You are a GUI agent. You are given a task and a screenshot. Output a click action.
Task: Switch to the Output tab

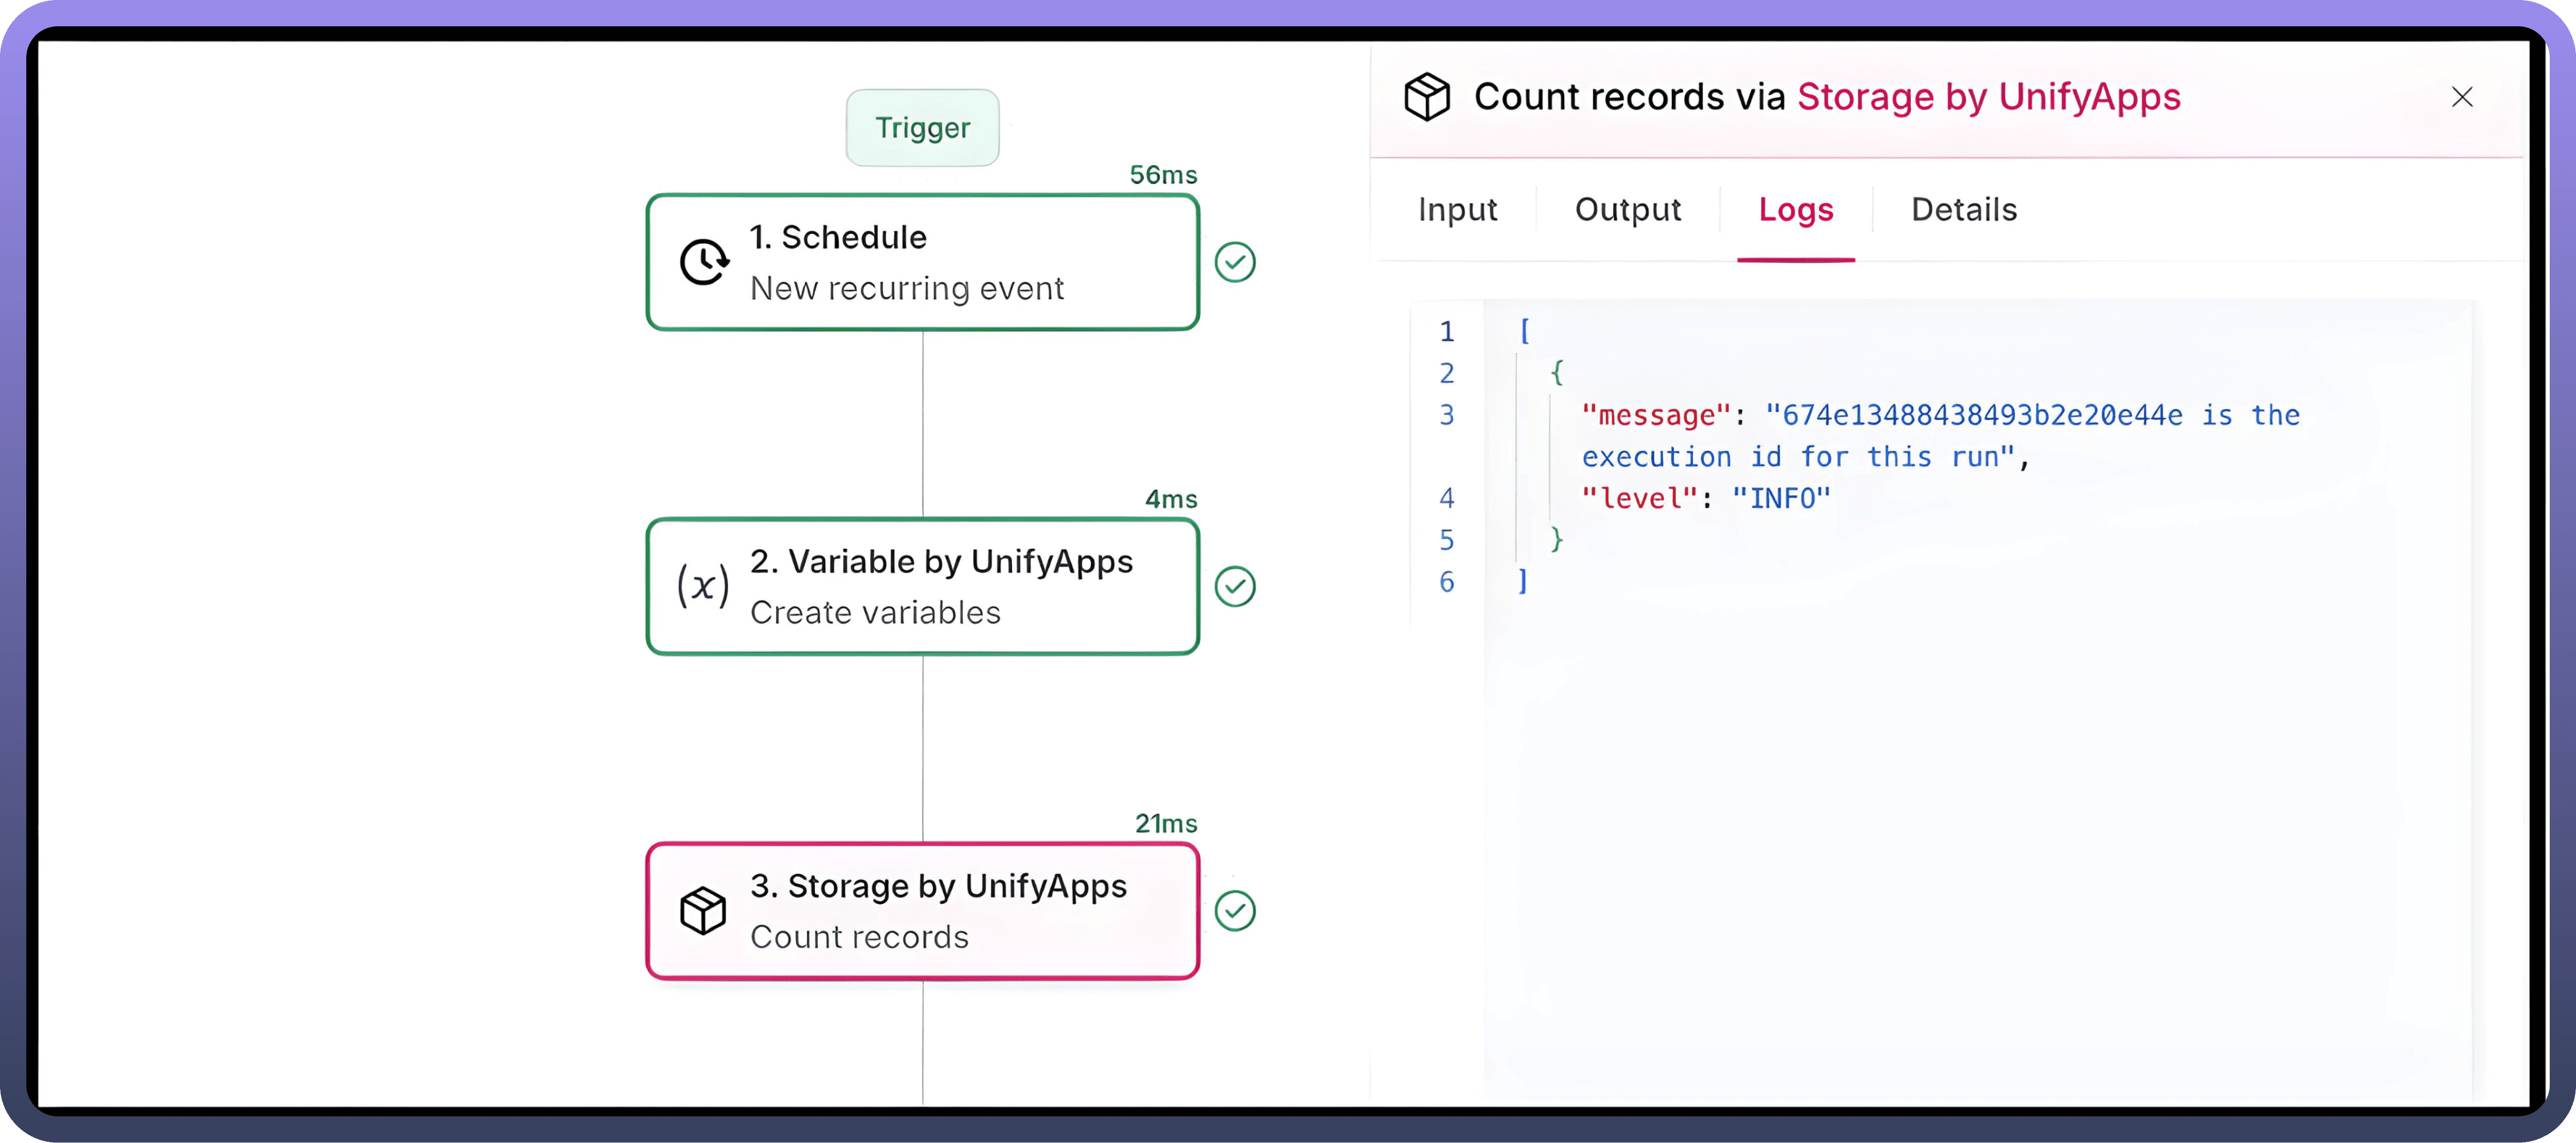pyautogui.click(x=1628, y=210)
